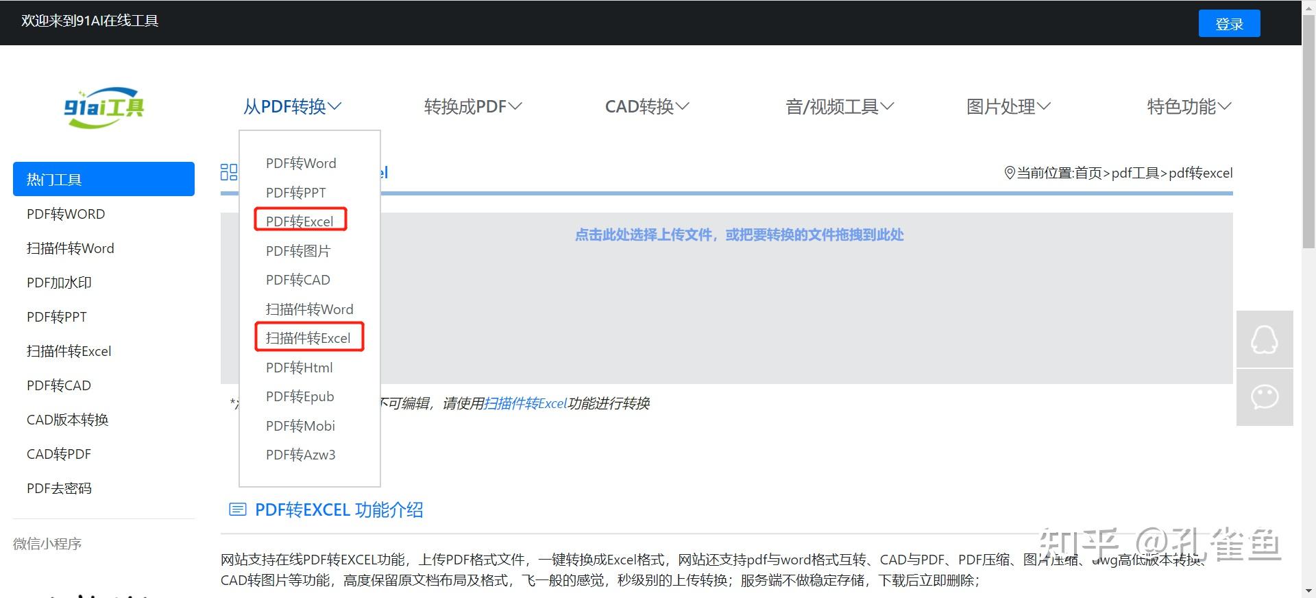The width and height of the screenshot is (1316, 598).
Task: Choose PDF转Epub in the dropdown
Action: click(300, 396)
